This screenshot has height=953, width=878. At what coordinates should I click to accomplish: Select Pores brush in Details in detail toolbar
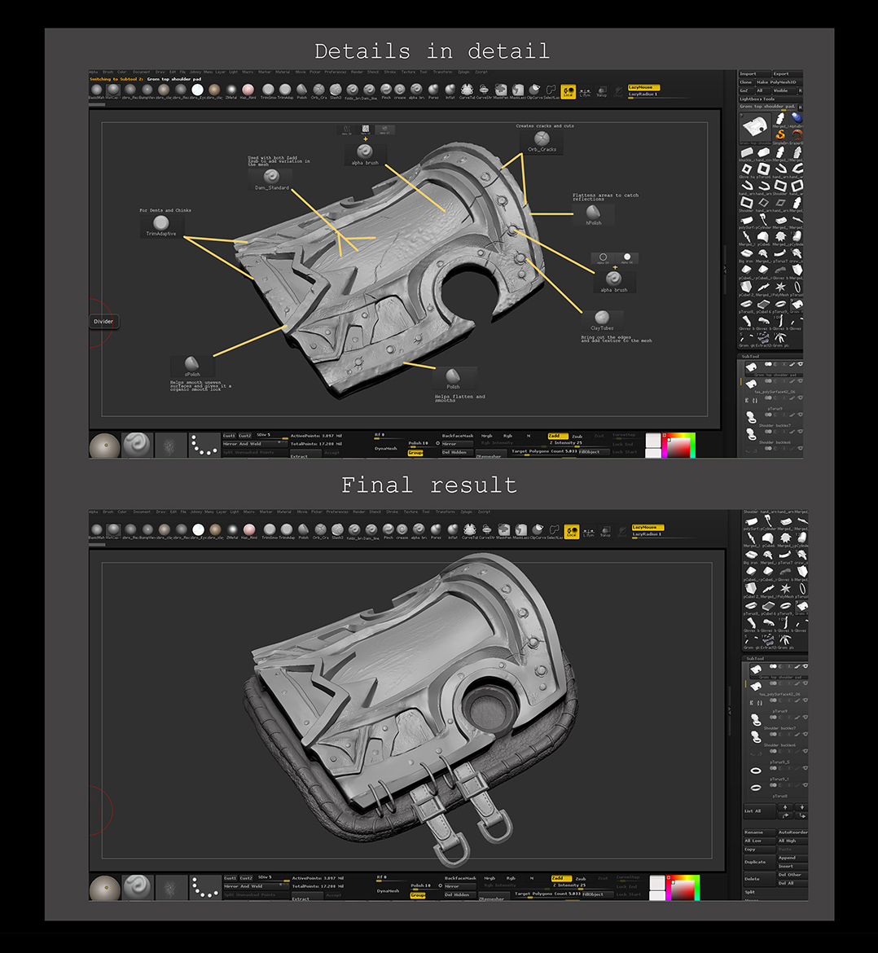(433, 90)
